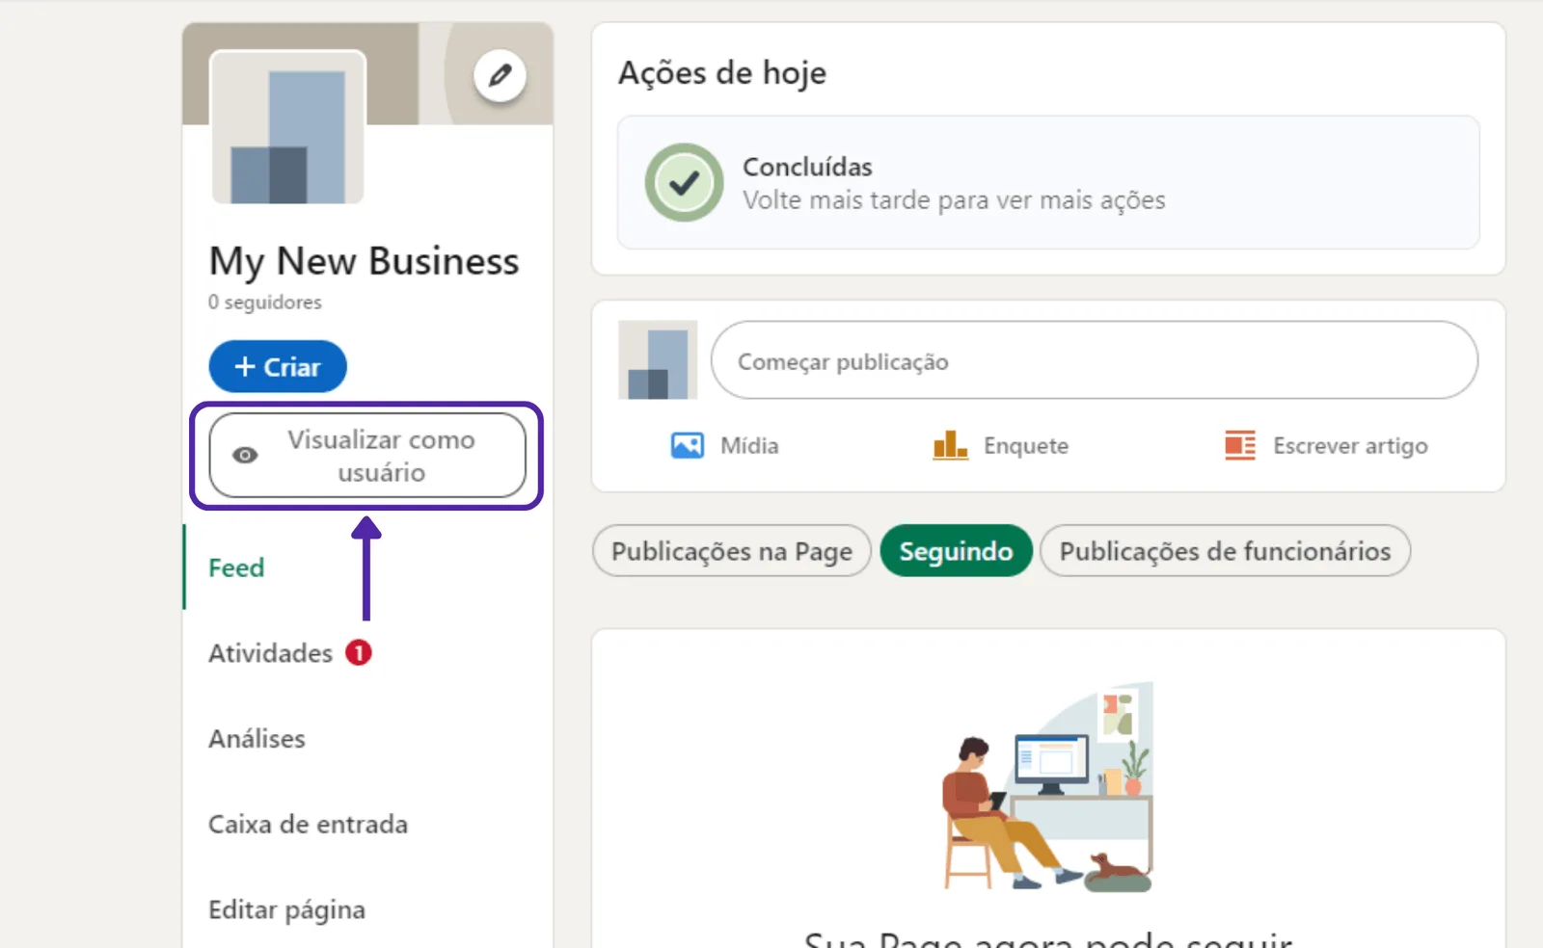Click Visualizar como usuário button
Viewport: 1543px width, 948px height.
367,456
